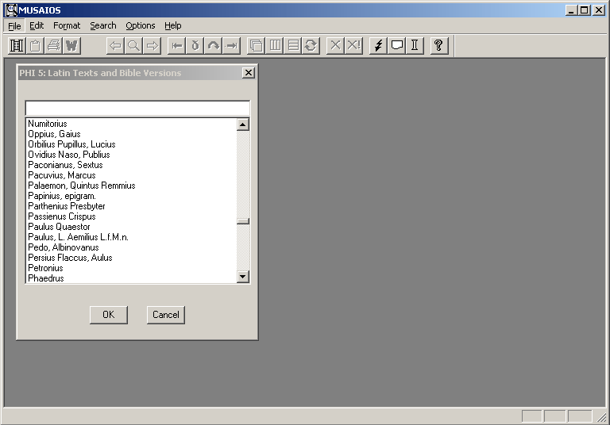Select Petronius in the author list
Image resolution: width=610 pixels, height=425 pixels.
tap(132, 268)
